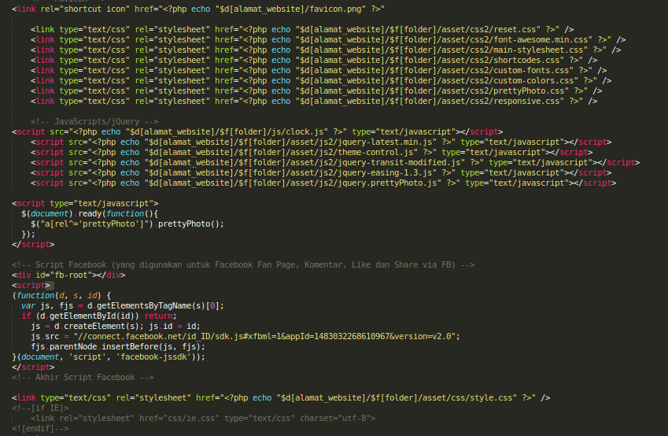The image size is (668, 436).
Task: Click the favicon.png link line
Action: pos(198,9)
